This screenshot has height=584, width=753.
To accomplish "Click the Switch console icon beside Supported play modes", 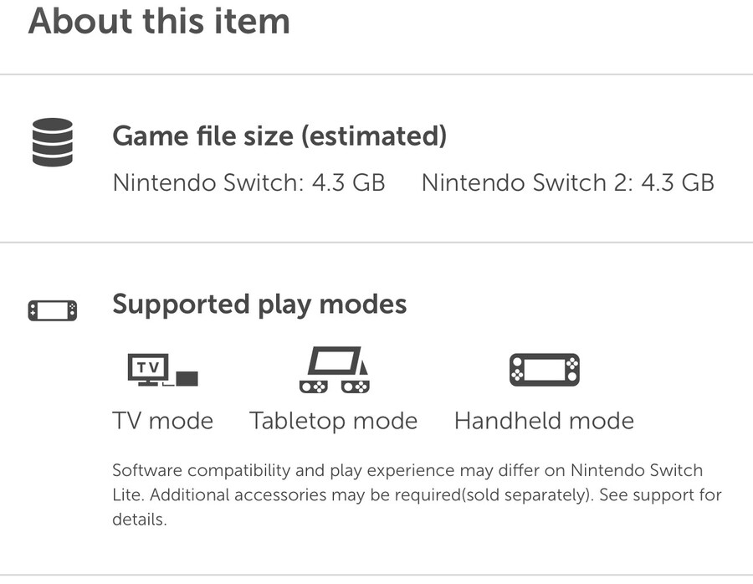I will tap(52, 310).
